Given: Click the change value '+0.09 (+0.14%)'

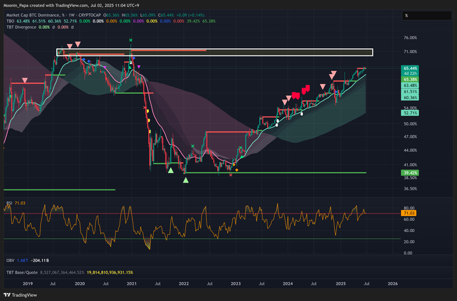Looking at the screenshot, I should [x=190, y=15].
